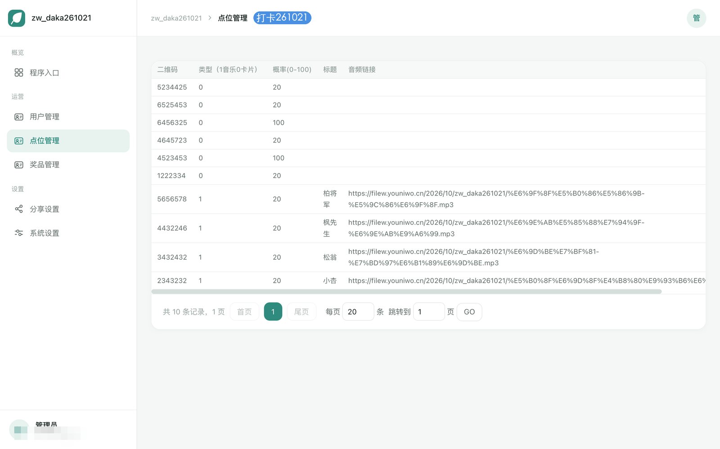Select QR code 4645723 cell
The image size is (720, 449).
(172, 140)
